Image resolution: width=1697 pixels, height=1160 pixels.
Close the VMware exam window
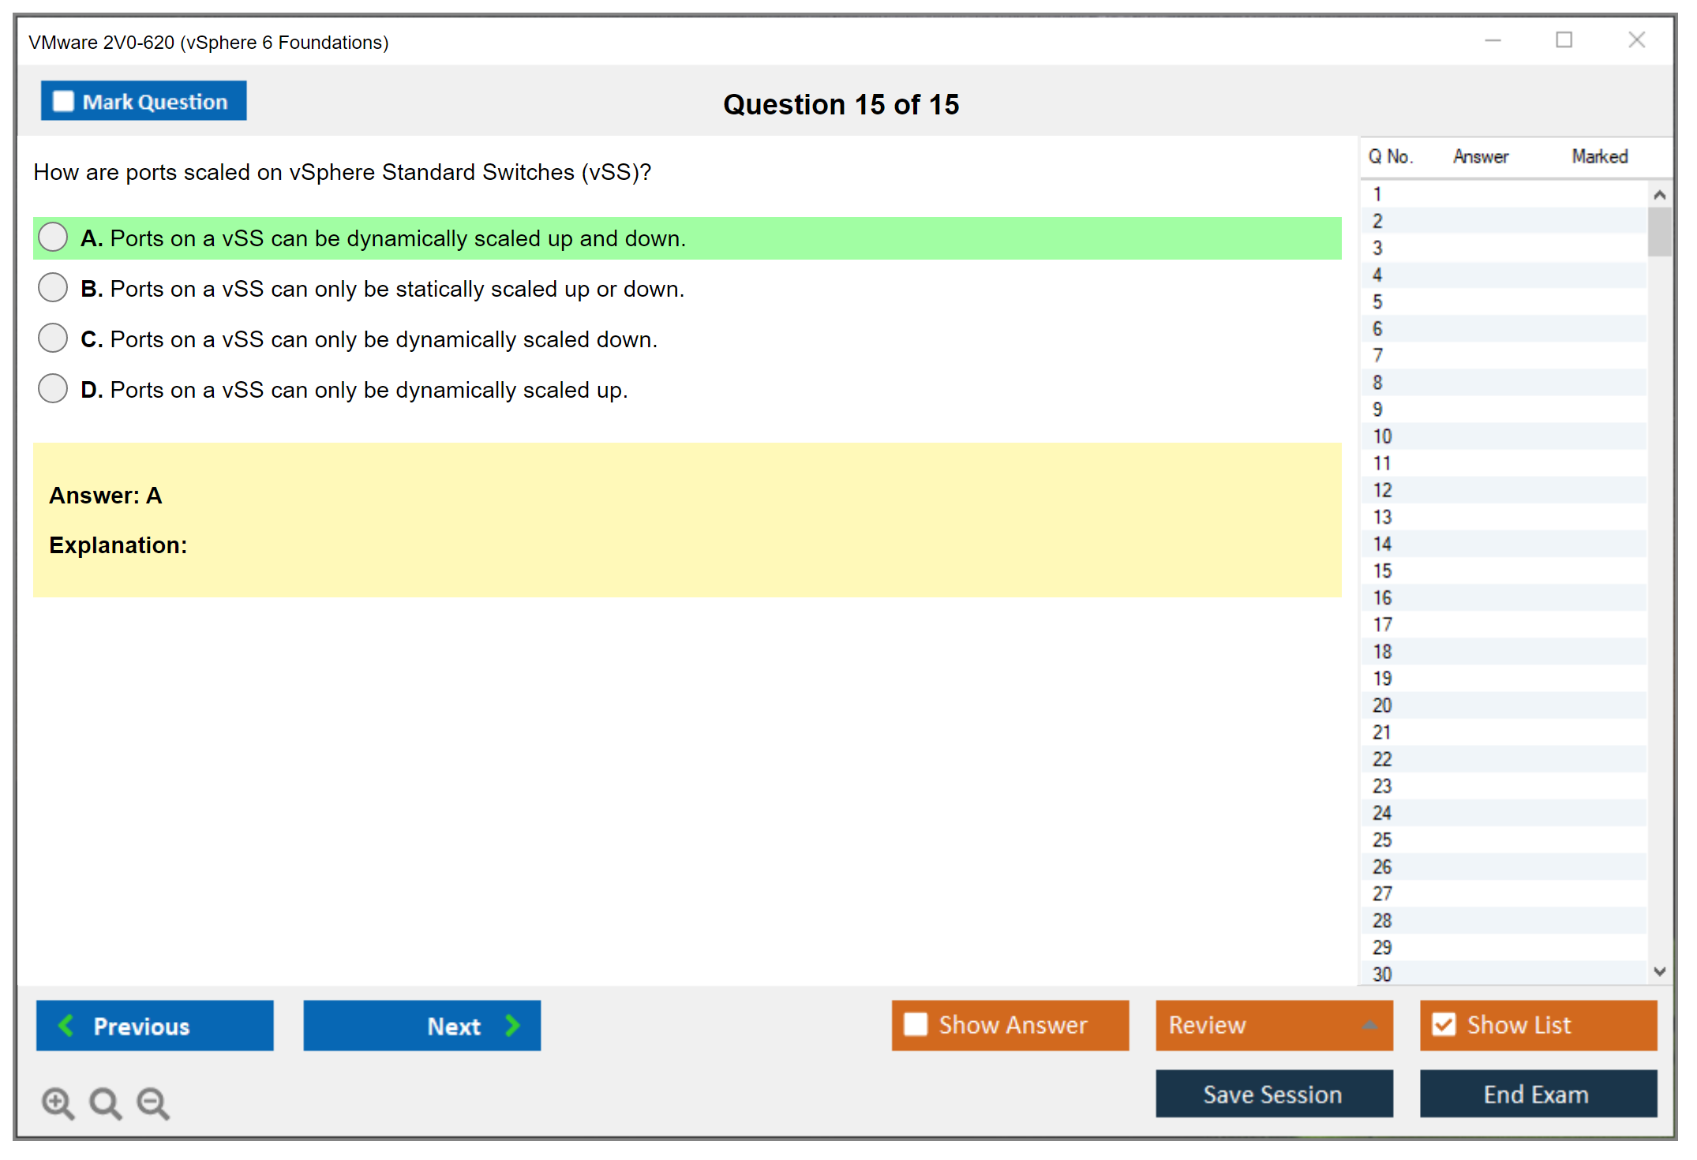pos(1636,40)
